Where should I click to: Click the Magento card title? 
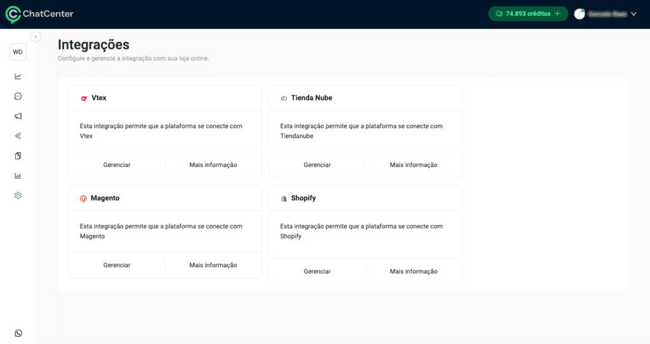click(105, 198)
